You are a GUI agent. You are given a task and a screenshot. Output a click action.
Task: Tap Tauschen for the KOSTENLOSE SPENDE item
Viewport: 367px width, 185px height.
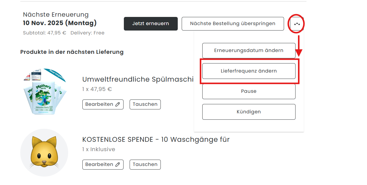pos(145,164)
